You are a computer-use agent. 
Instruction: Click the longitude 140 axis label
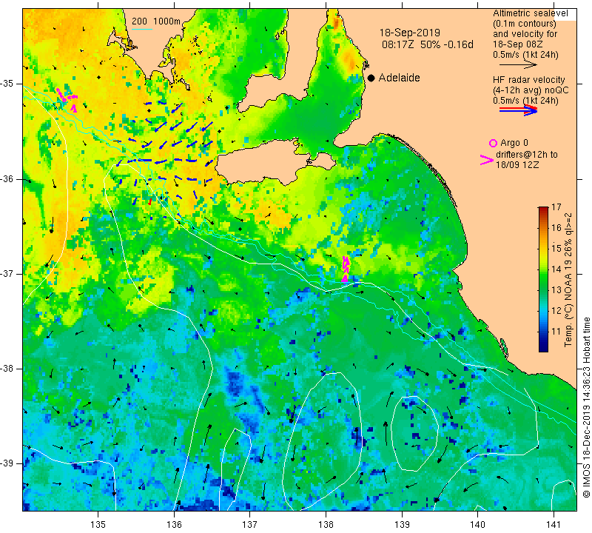[477, 525]
